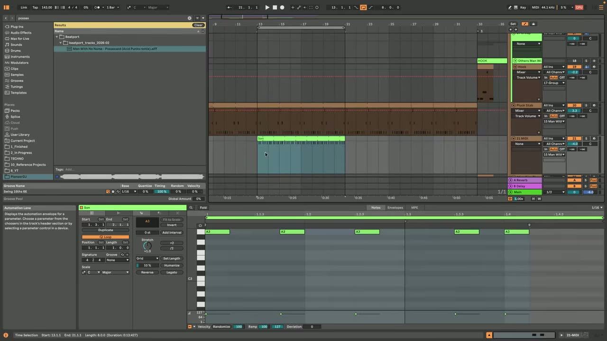
Task: Set Pluck Stab track monitor to Off
Action: pos(562,116)
